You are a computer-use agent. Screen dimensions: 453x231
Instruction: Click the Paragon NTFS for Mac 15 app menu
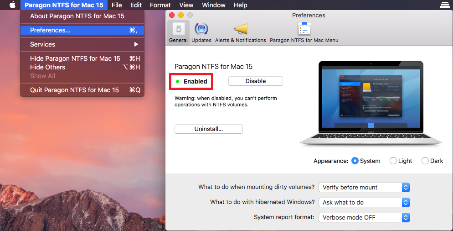coord(64,5)
